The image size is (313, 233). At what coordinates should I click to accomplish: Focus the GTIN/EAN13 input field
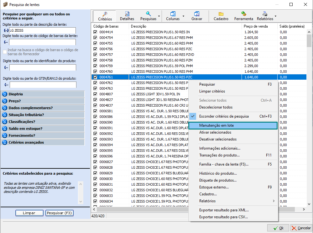(x=43, y=85)
